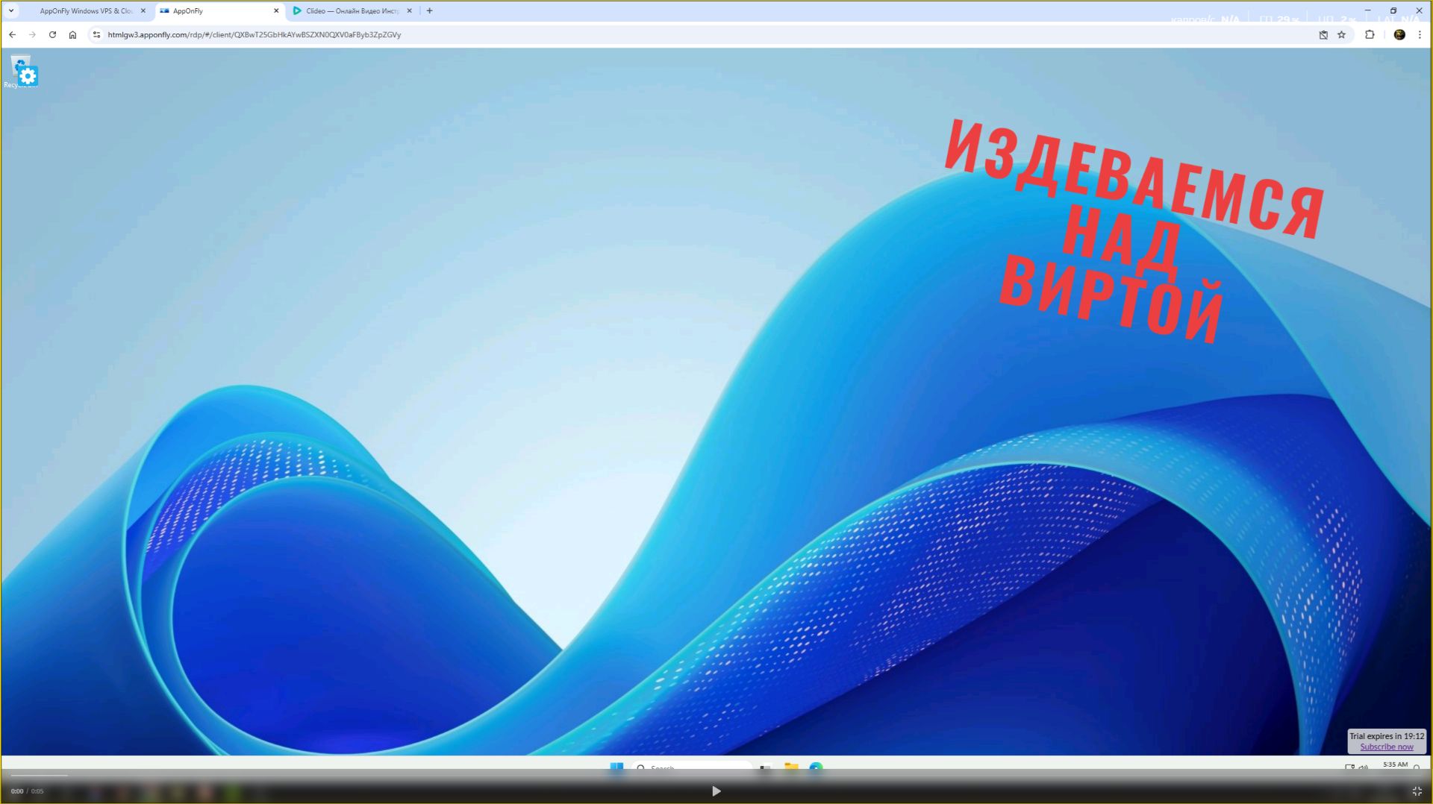This screenshot has width=1433, height=804.
Task: Click the Chrome profile avatar
Action: 1399,34
